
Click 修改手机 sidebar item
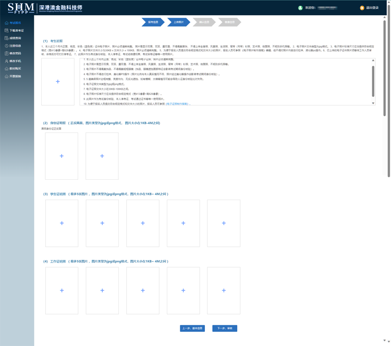tap(15, 61)
